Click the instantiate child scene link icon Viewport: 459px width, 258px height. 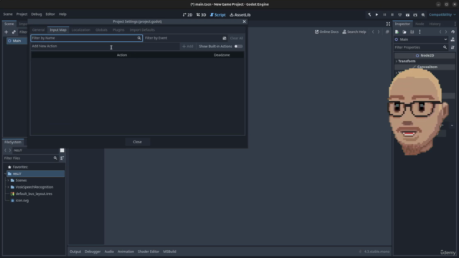[14, 32]
